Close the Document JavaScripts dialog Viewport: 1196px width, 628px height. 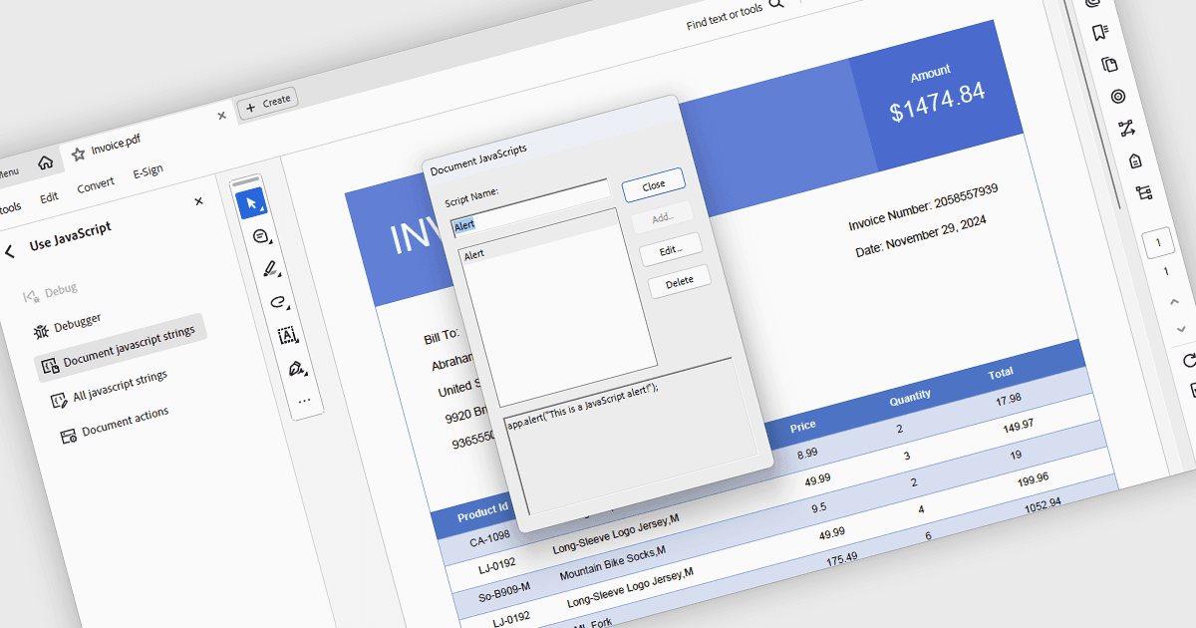(653, 184)
